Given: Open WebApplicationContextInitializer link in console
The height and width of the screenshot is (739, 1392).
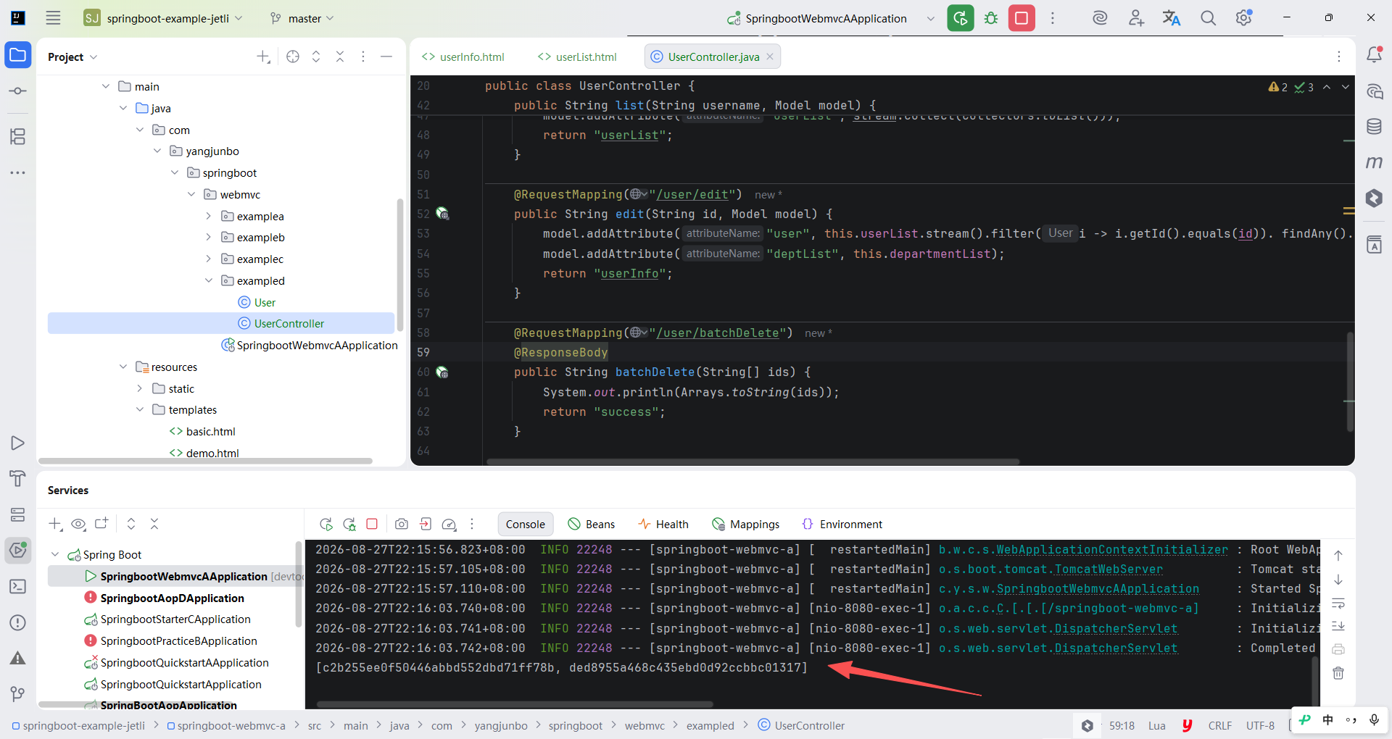Looking at the screenshot, I should [1112, 549].
